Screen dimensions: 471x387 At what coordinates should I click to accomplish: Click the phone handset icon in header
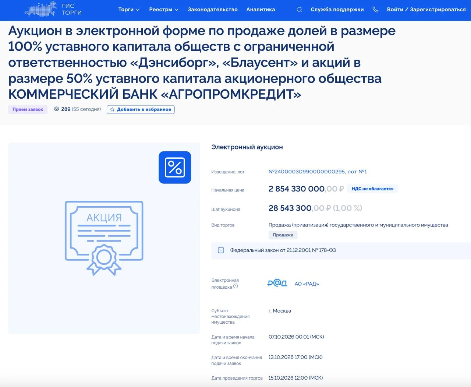click(x=375, y=10)
